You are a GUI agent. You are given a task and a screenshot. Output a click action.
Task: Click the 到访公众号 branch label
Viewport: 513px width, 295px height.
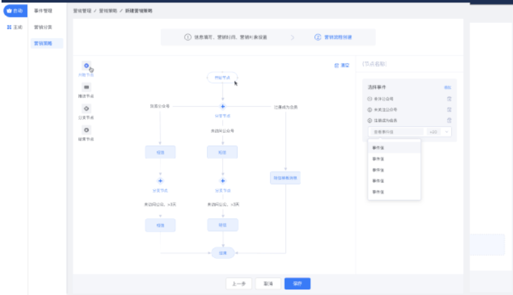(160, 107)
